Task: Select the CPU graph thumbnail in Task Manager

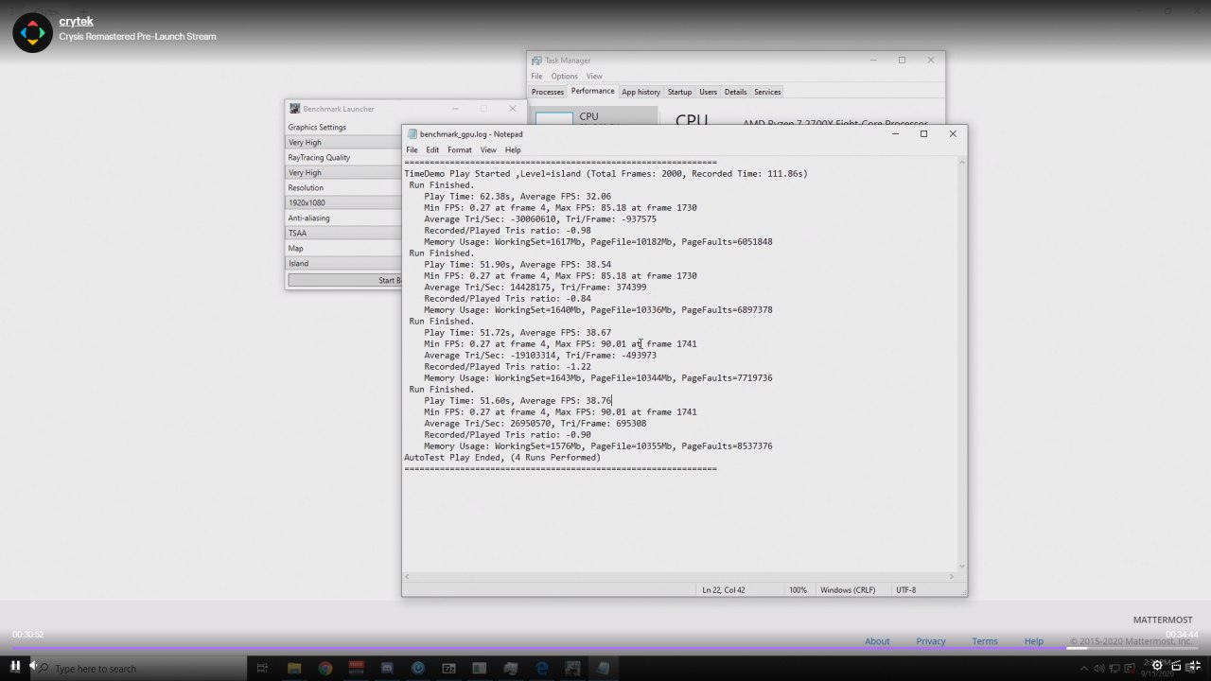Action: coord(554,118)
